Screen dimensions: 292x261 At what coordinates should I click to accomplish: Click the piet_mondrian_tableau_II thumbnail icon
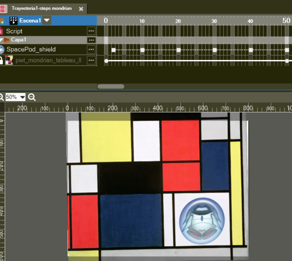click(9, 60)
